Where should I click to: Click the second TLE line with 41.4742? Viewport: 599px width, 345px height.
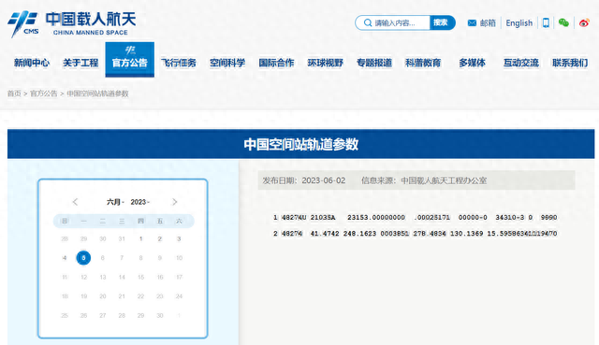tap(415, 233)
